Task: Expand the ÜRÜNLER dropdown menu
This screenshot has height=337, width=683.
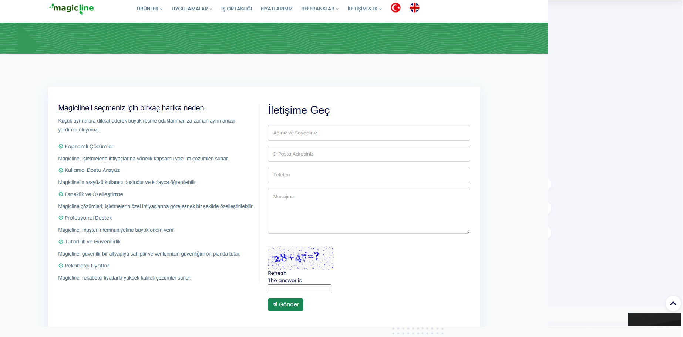Action: 149,9
